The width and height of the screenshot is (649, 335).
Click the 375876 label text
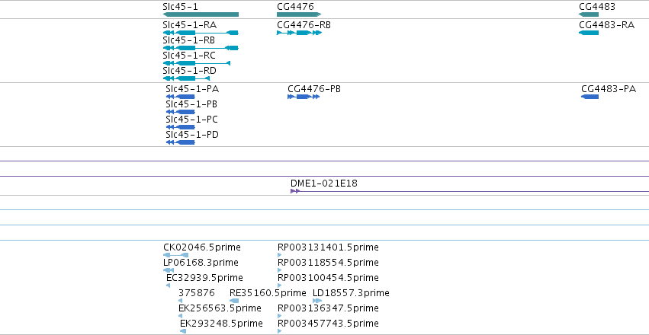(197, 293)
